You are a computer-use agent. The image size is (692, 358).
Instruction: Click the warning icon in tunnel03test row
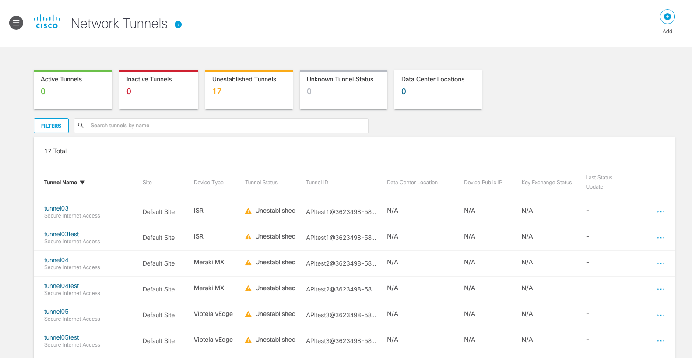[x=248, y=236]
